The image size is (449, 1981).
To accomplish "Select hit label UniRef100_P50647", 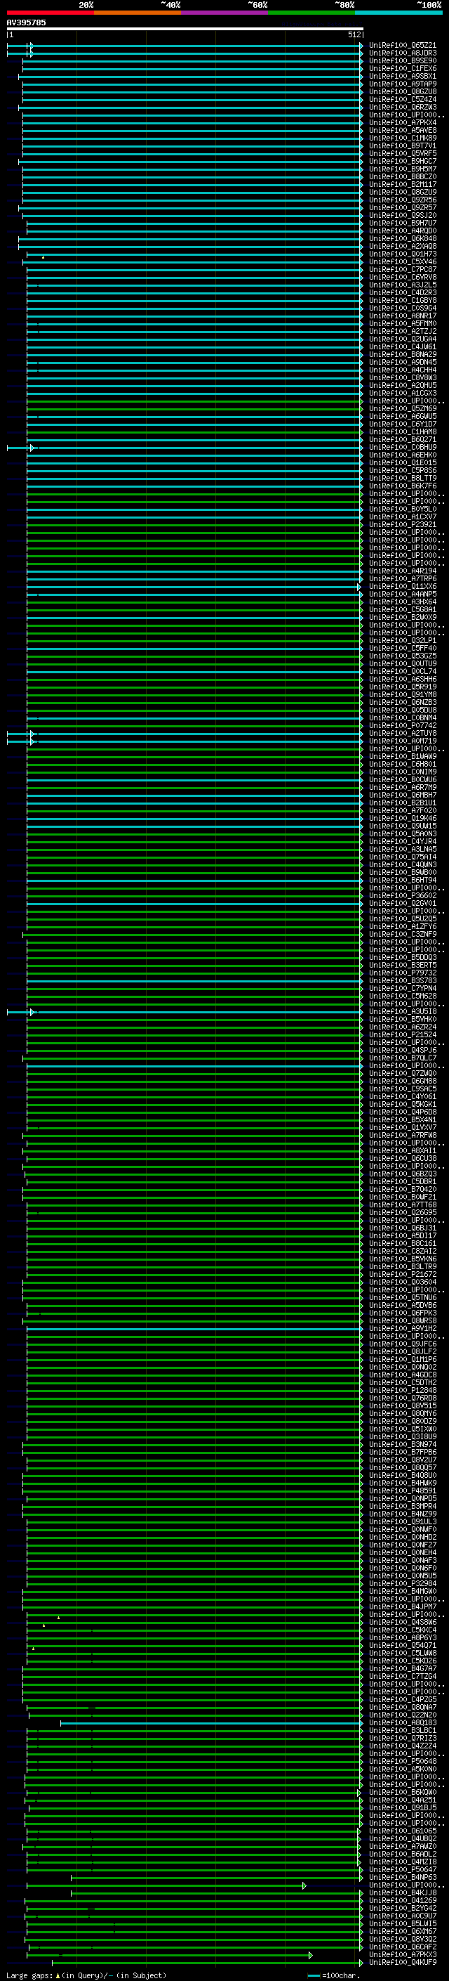I will [x=402, y=1869].
